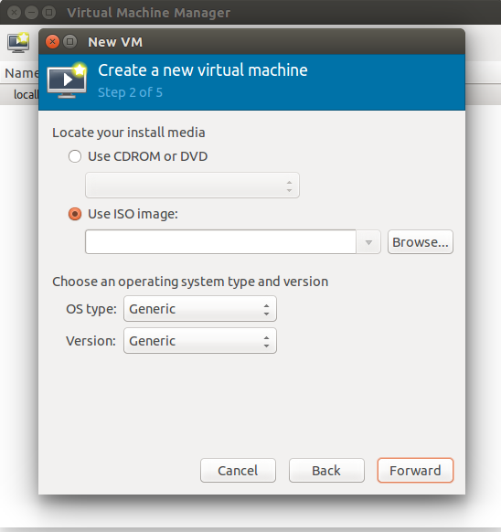Maximize the New VM dialog
The height and width of the screenshot is (532, 501).
pyautogui.click(x=69, y=42)
